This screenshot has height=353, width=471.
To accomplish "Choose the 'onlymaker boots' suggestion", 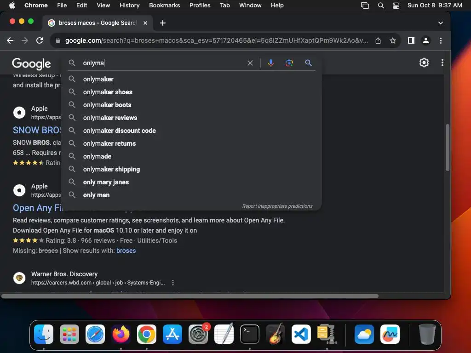I will [192, 105].
